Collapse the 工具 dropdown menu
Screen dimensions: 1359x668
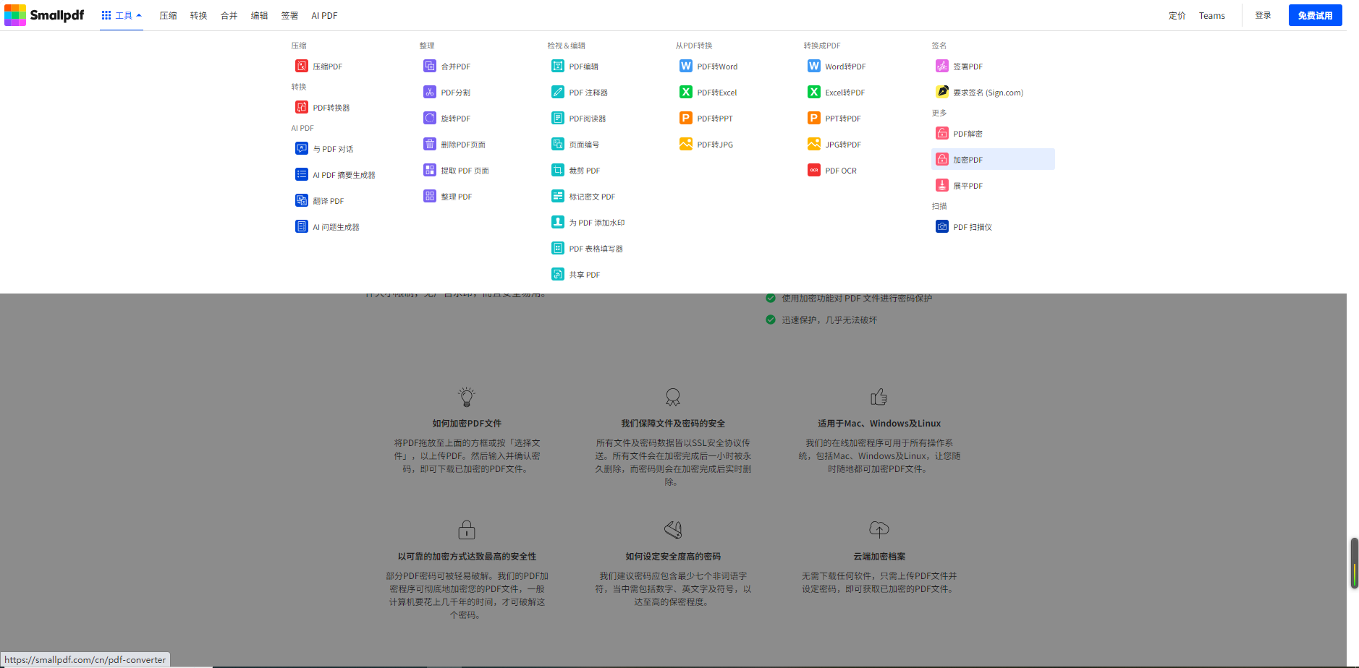[x=122, y=15]
